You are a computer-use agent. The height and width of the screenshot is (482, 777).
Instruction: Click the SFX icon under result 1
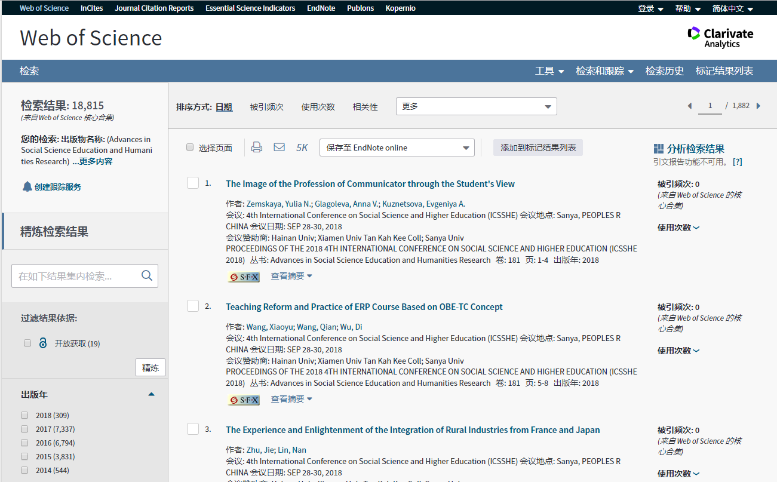click(244, 277)
